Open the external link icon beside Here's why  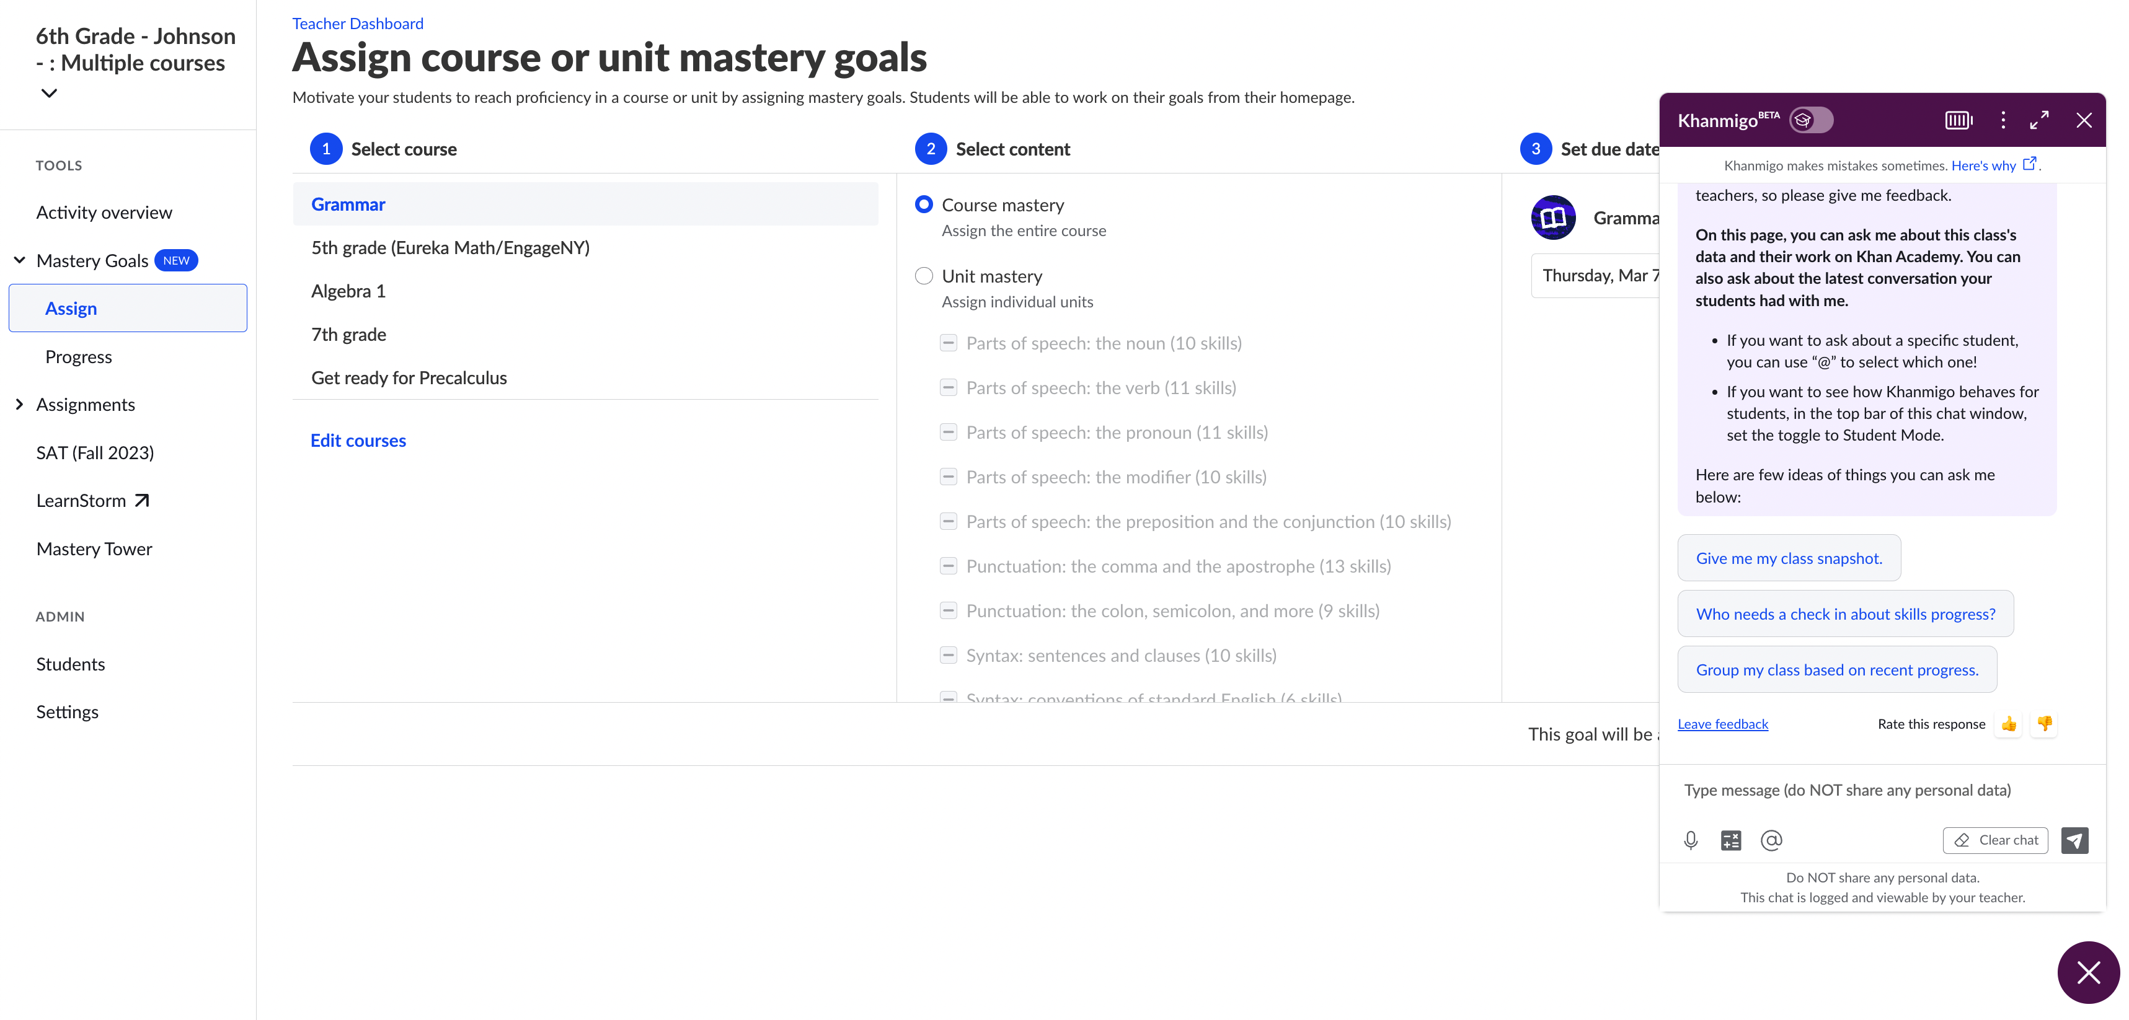[x=2029, y=164]
